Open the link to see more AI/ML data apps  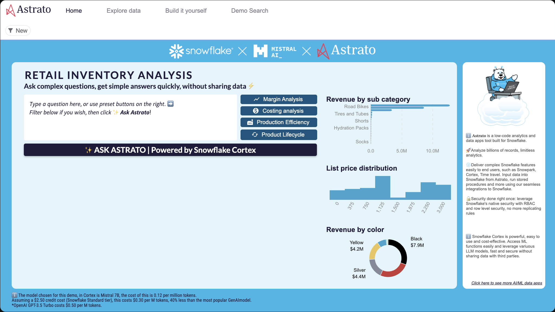pos(507,283)
